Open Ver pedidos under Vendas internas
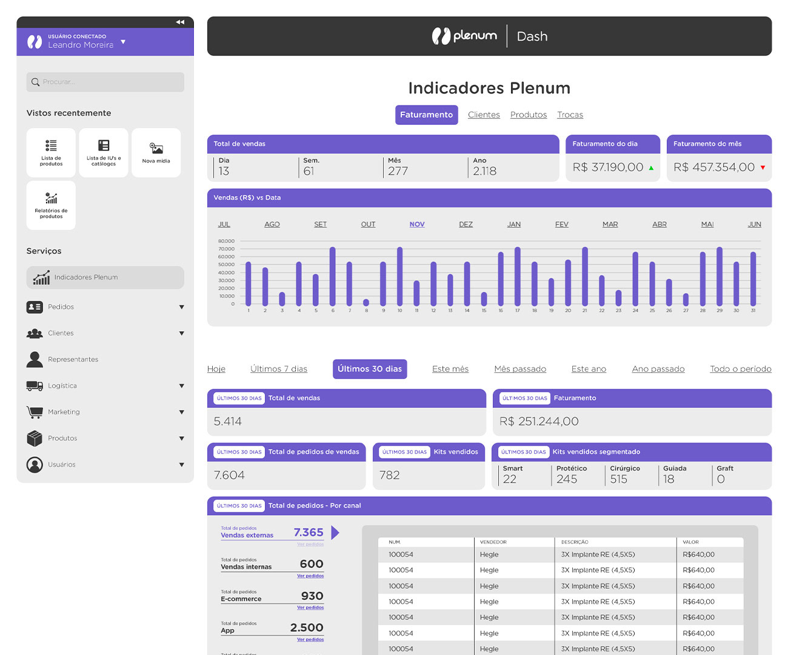The height and width of the screenshot is (655, 788). tap(310, 576)
